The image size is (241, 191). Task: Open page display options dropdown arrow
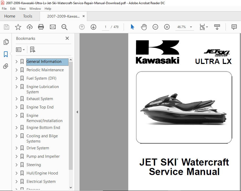coord(207,27)
